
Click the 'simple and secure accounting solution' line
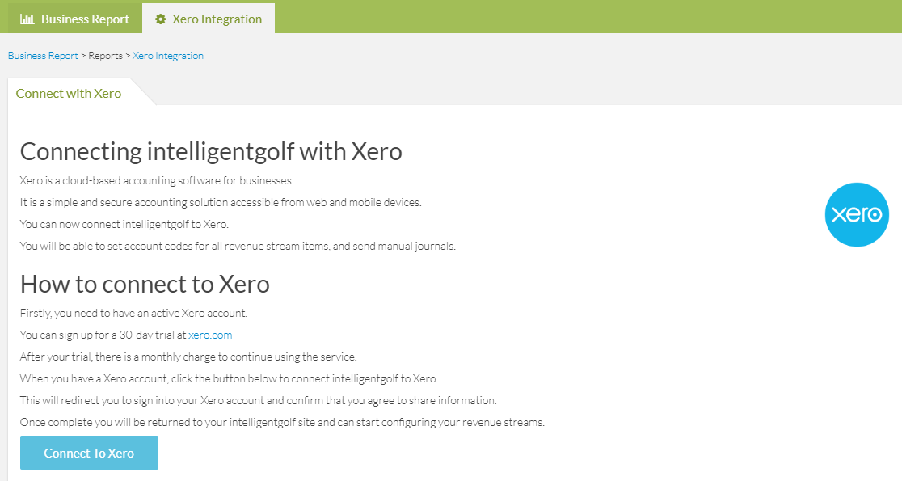[221, 202]
